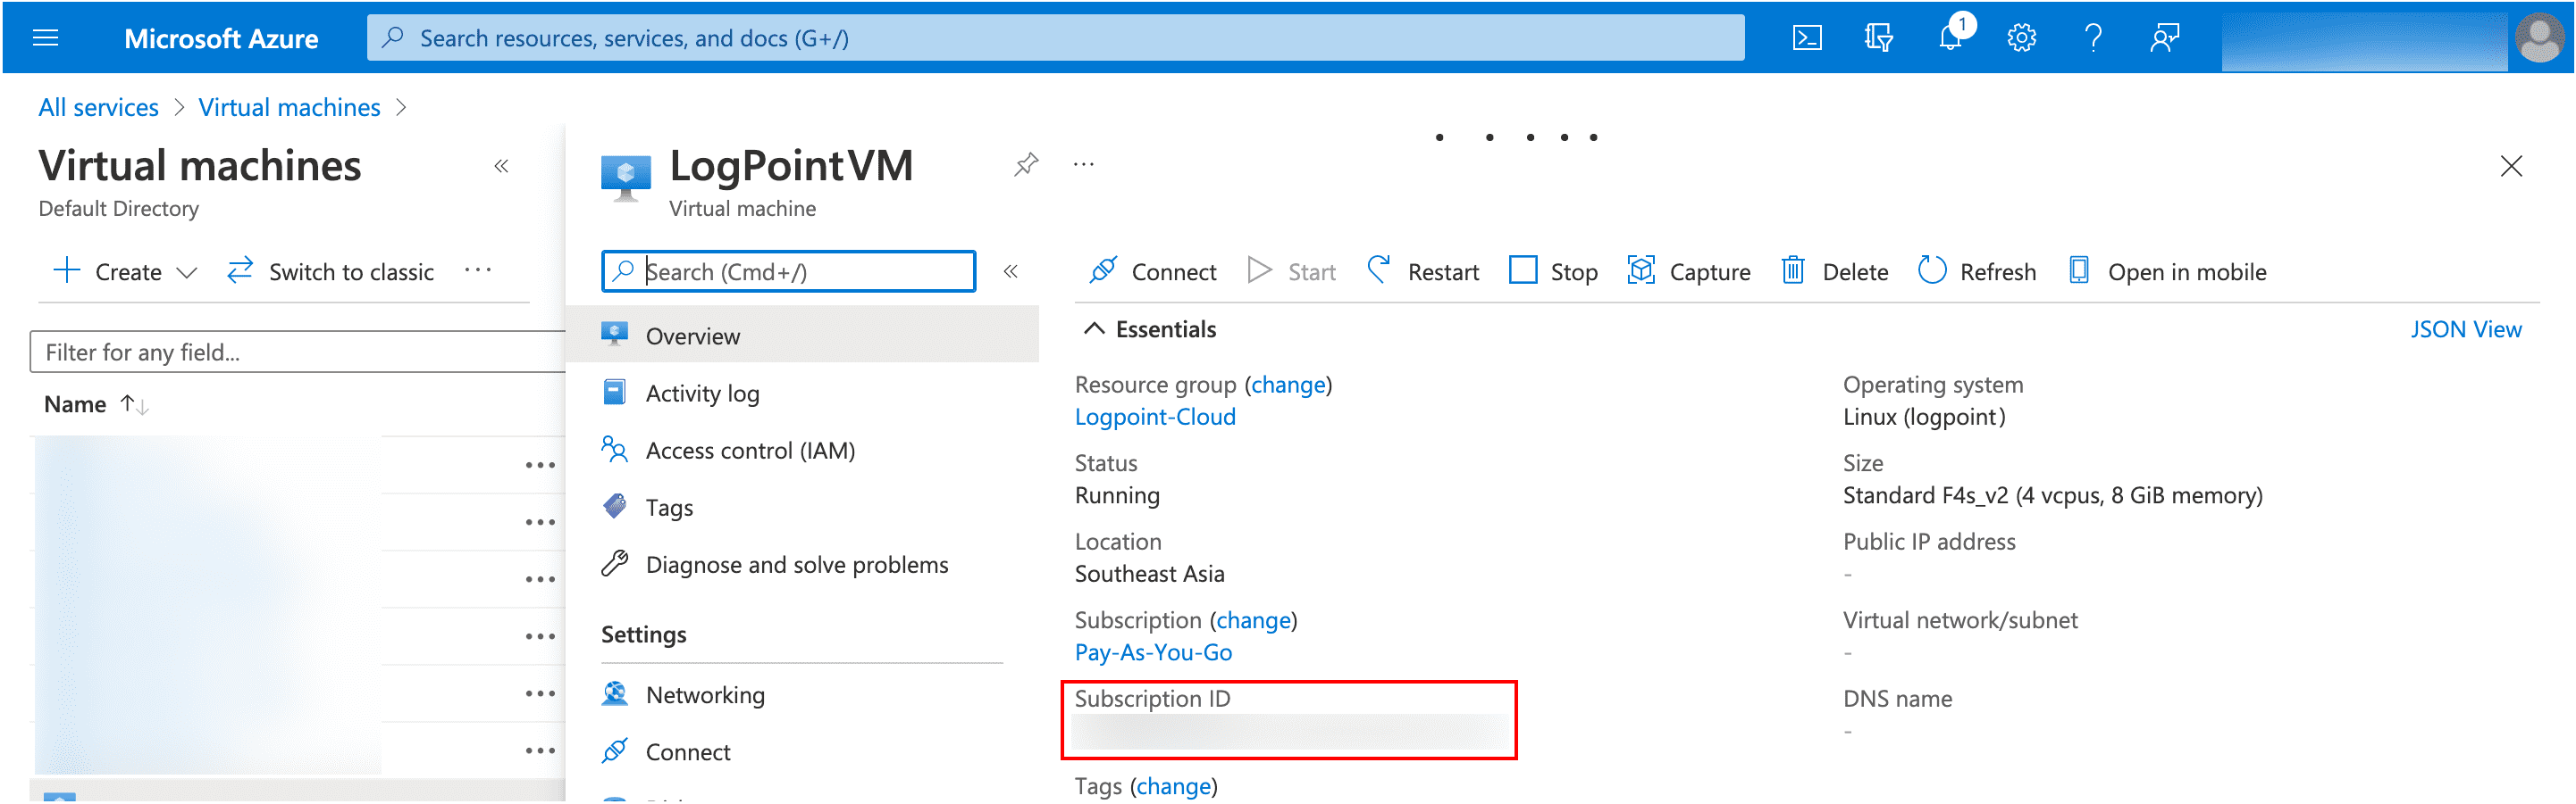Click the Filter for any field input
Screen dimensions: 2576x804
click(295, 352)
